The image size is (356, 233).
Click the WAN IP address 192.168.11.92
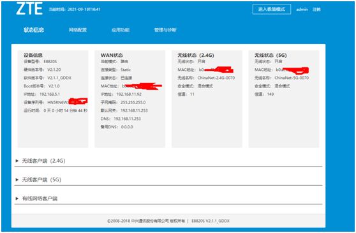[129, 94]
